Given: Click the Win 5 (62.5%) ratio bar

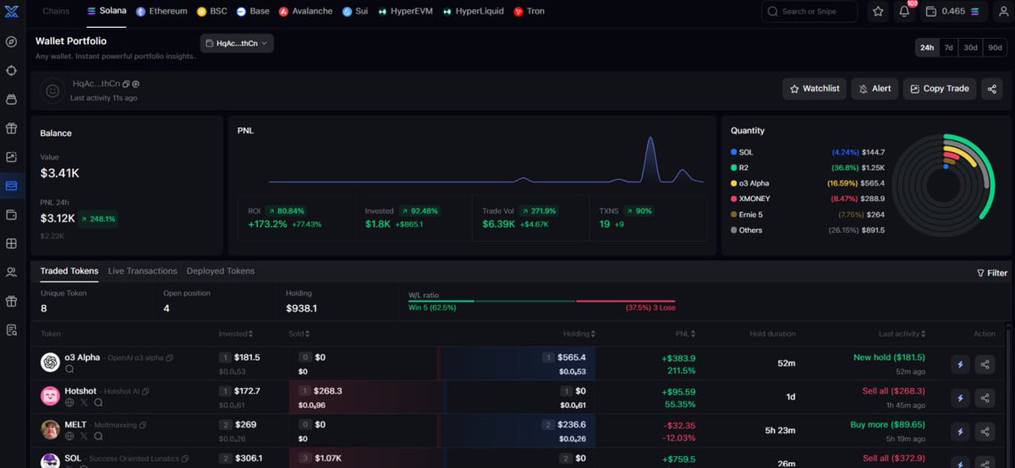Looking at the screenshot, I should (491, 302).
